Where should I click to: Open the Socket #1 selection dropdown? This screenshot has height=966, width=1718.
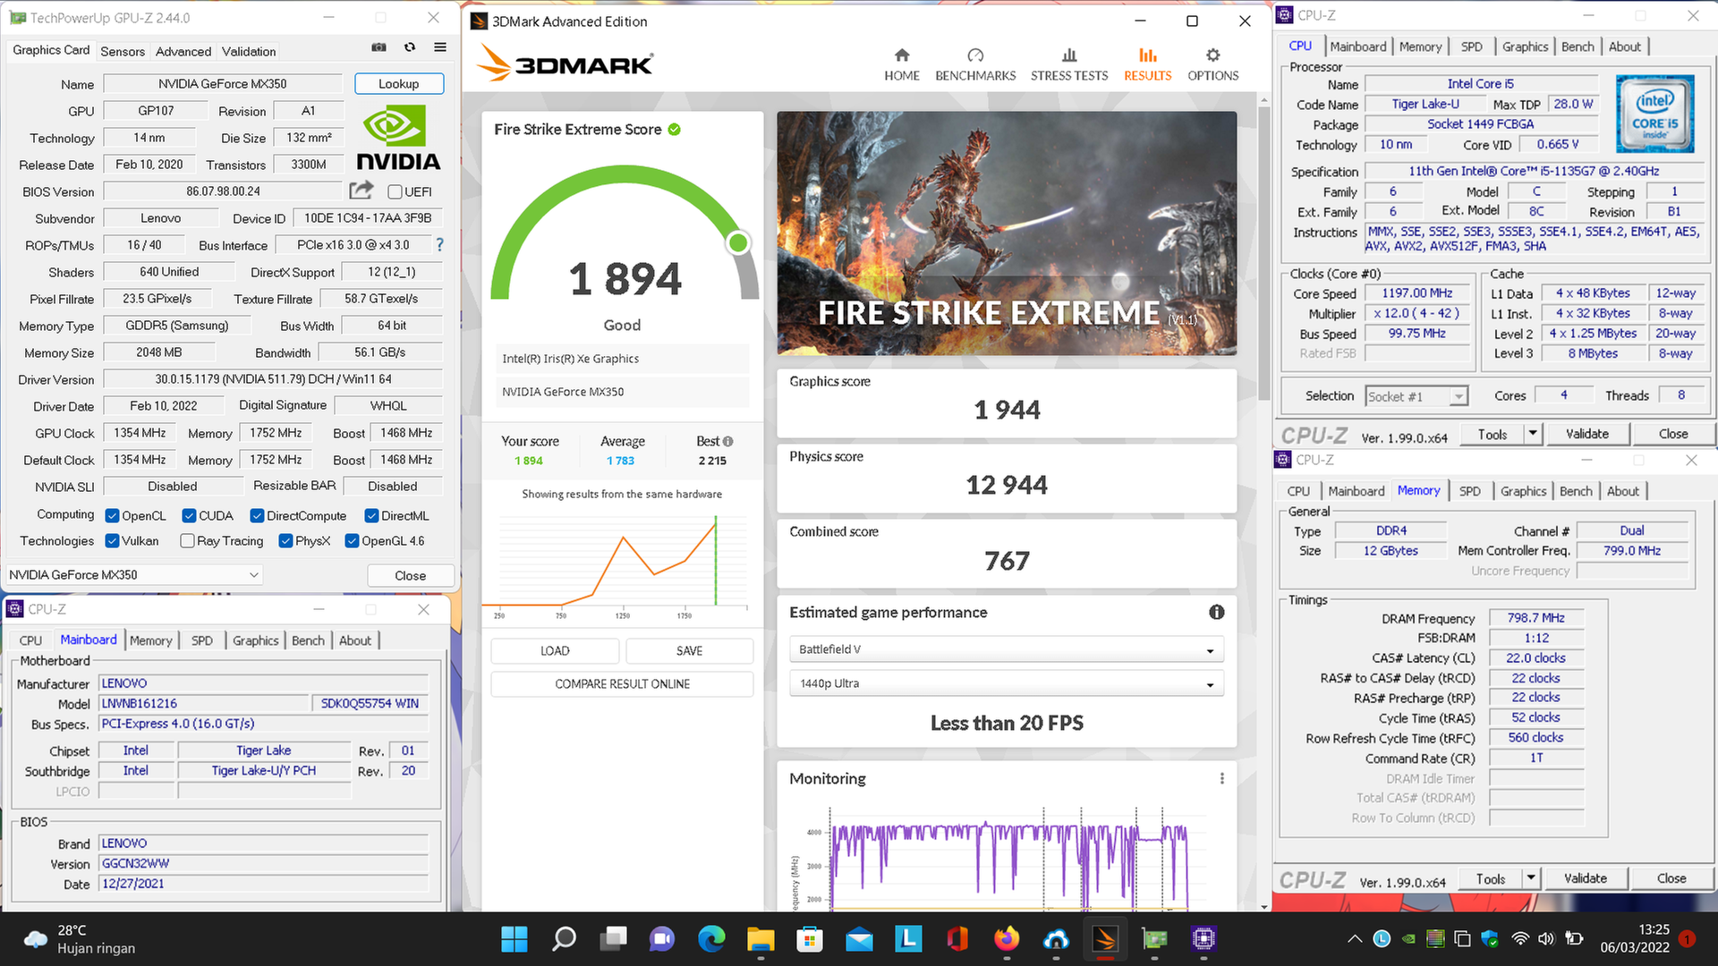(x=1417, y=396)
